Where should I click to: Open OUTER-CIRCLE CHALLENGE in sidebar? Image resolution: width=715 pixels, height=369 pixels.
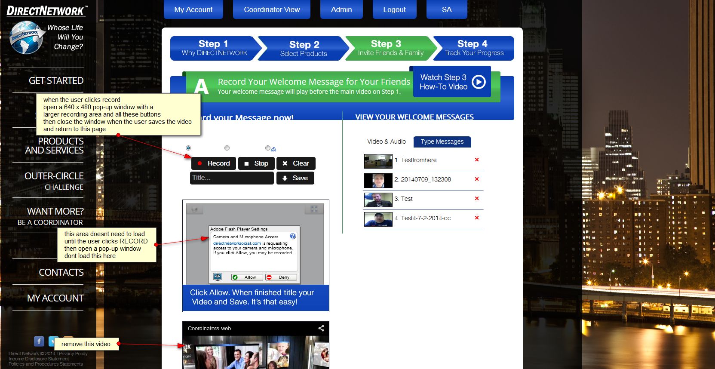54,181
